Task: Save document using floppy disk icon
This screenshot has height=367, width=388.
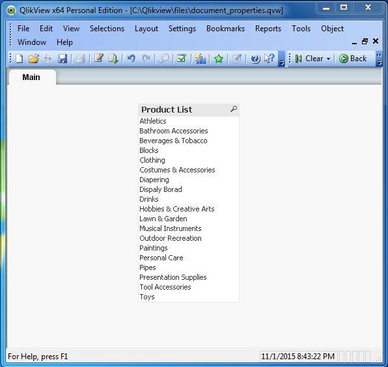Action: 62,59
